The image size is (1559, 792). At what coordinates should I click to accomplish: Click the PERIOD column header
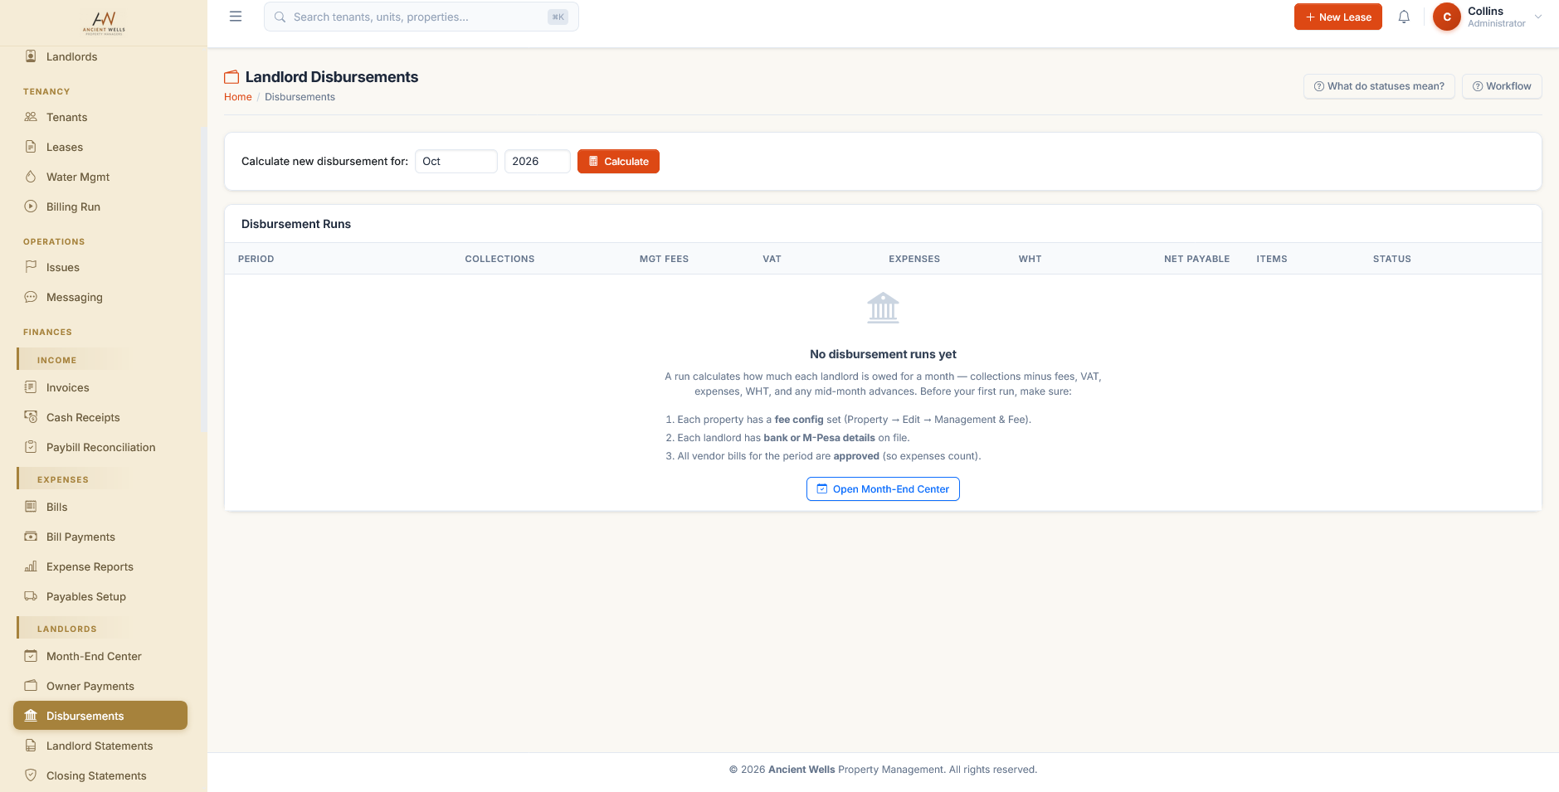(x=256, y=259)
